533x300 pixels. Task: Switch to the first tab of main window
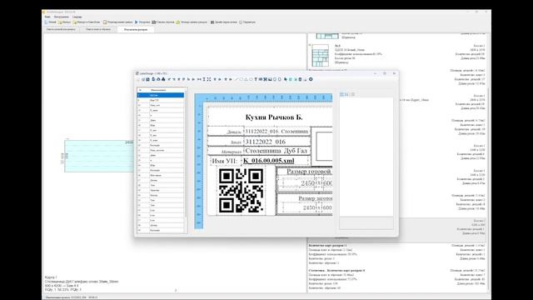pyautogui.click(x=61, y=30)
